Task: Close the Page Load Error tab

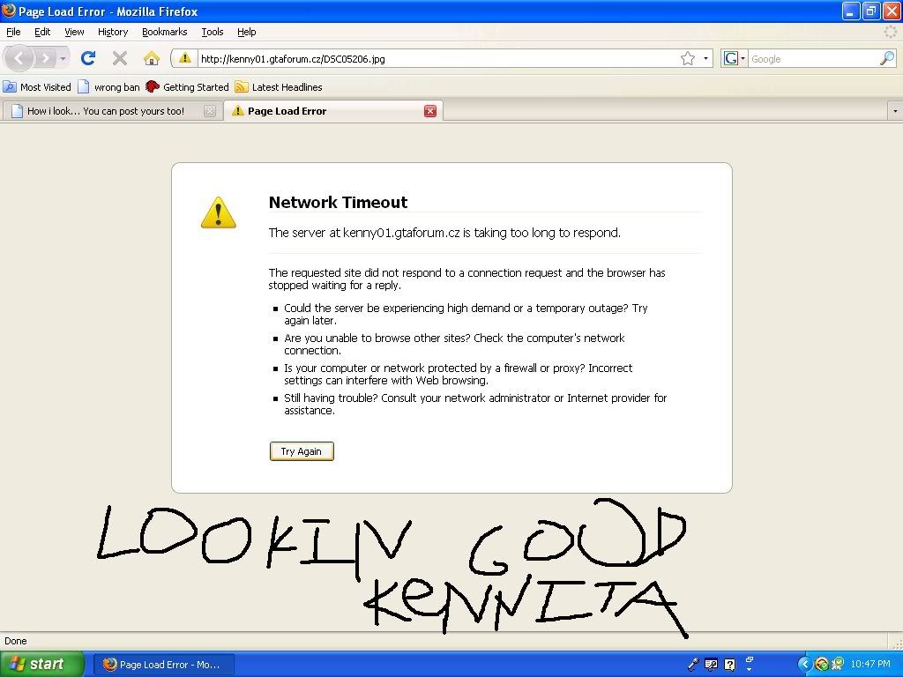Action: tap(430, 111)
